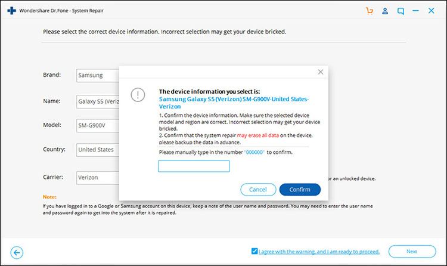Click the 'Brand:' label

[52, 75]
